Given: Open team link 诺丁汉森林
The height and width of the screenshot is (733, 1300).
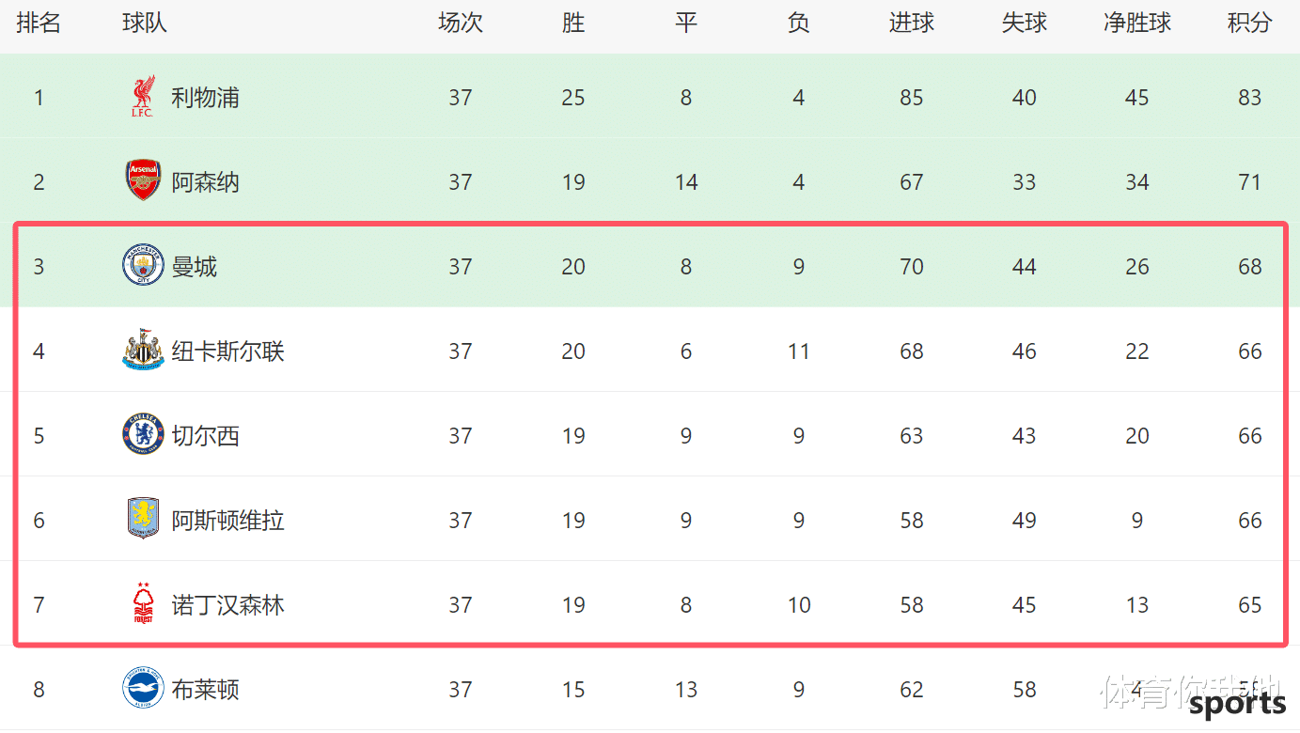Looking at the screenshot, I should 227,604.
